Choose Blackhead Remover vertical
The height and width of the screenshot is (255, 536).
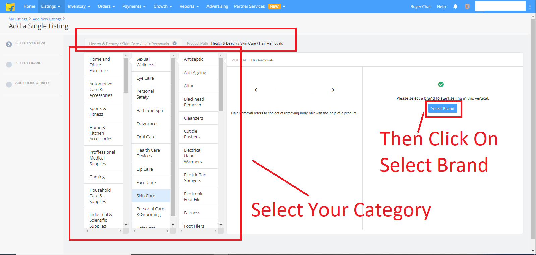coord(198,102)
